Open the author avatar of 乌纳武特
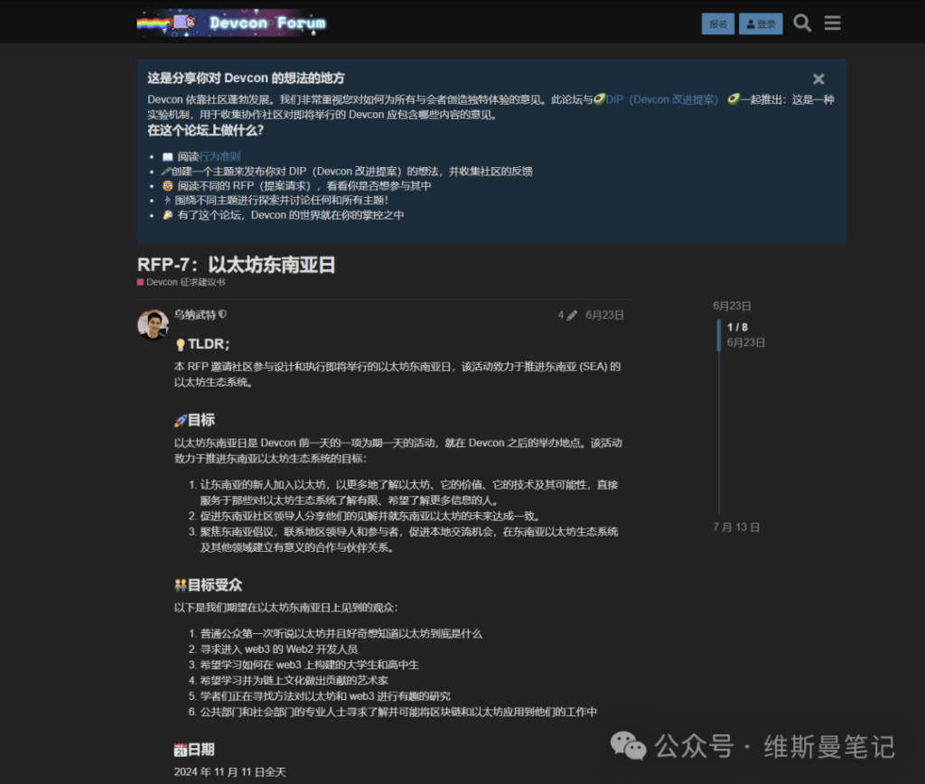925x784 pixels. [154, 324]
